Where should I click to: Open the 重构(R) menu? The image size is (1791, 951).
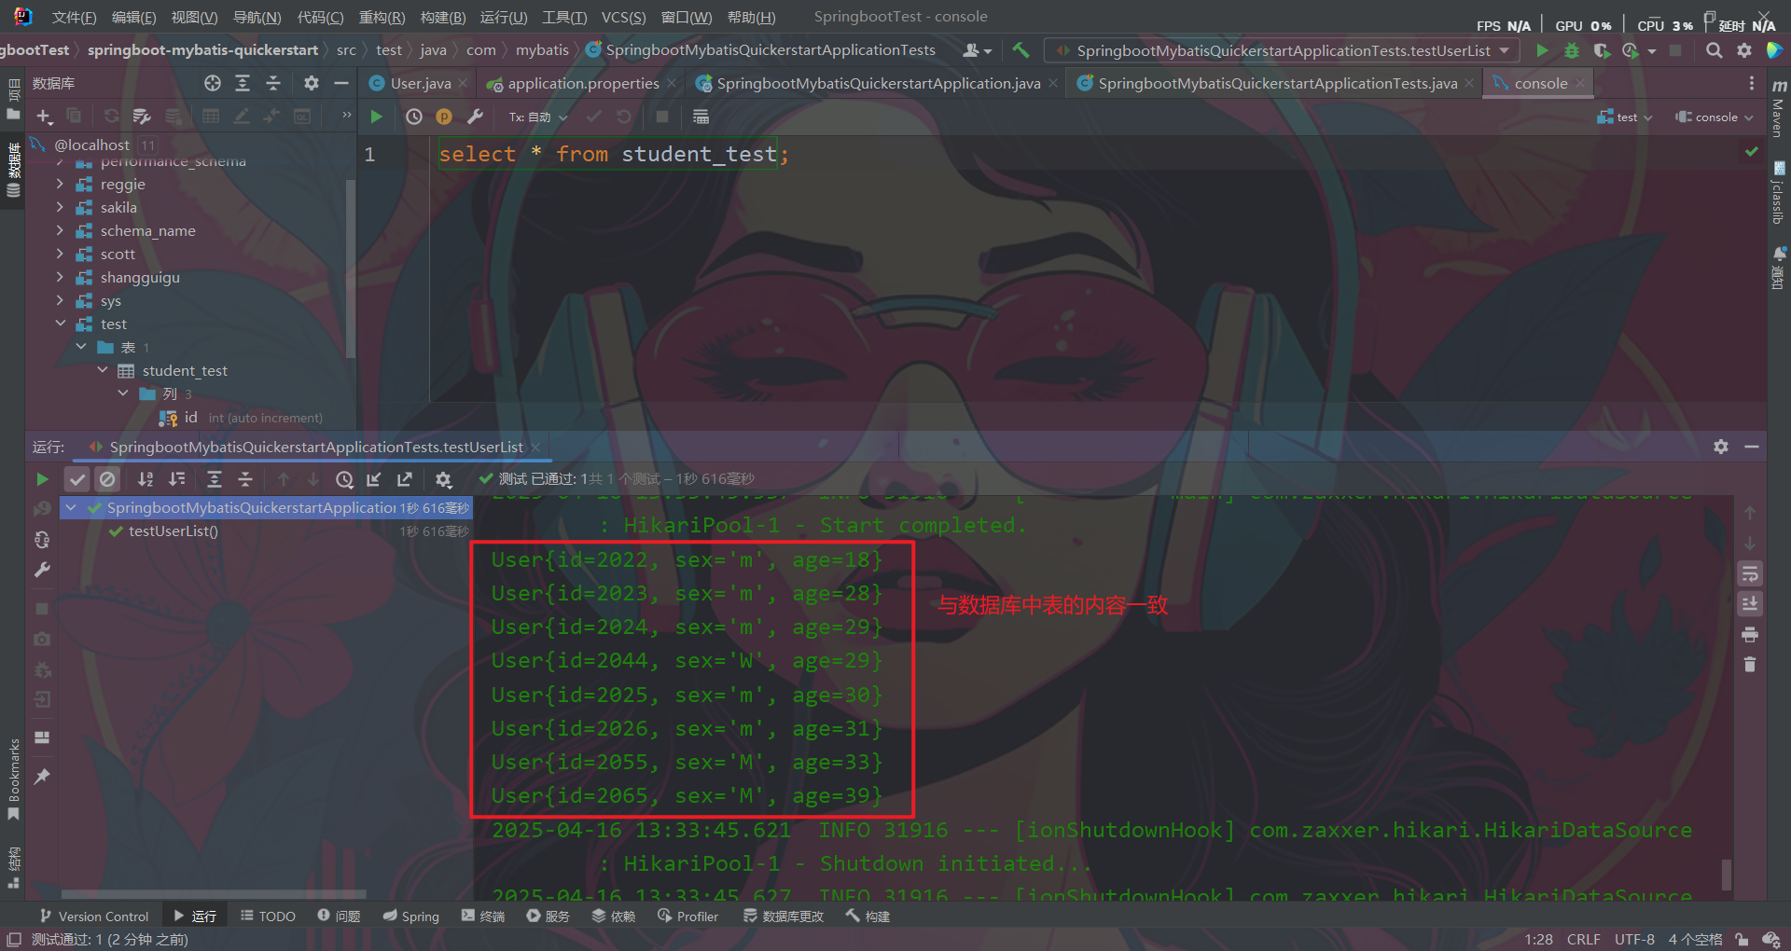click(x=382, y=17)
